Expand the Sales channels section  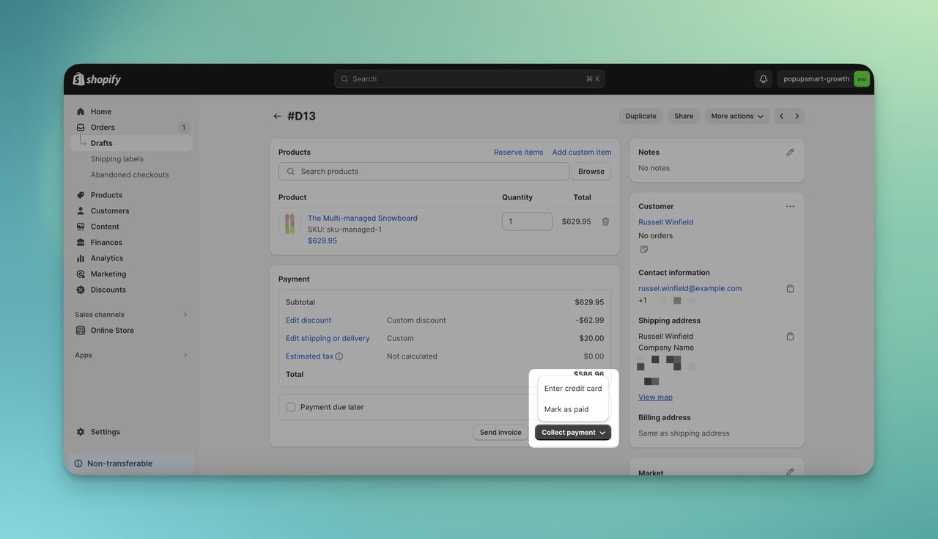tap(183, 313)
